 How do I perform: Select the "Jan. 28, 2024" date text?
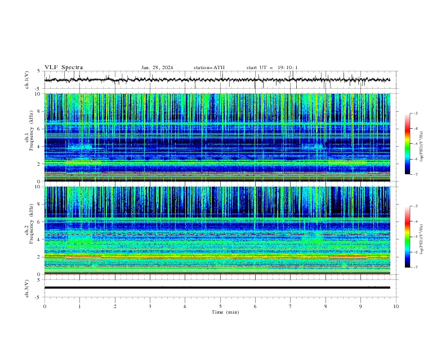click(157, 67)
